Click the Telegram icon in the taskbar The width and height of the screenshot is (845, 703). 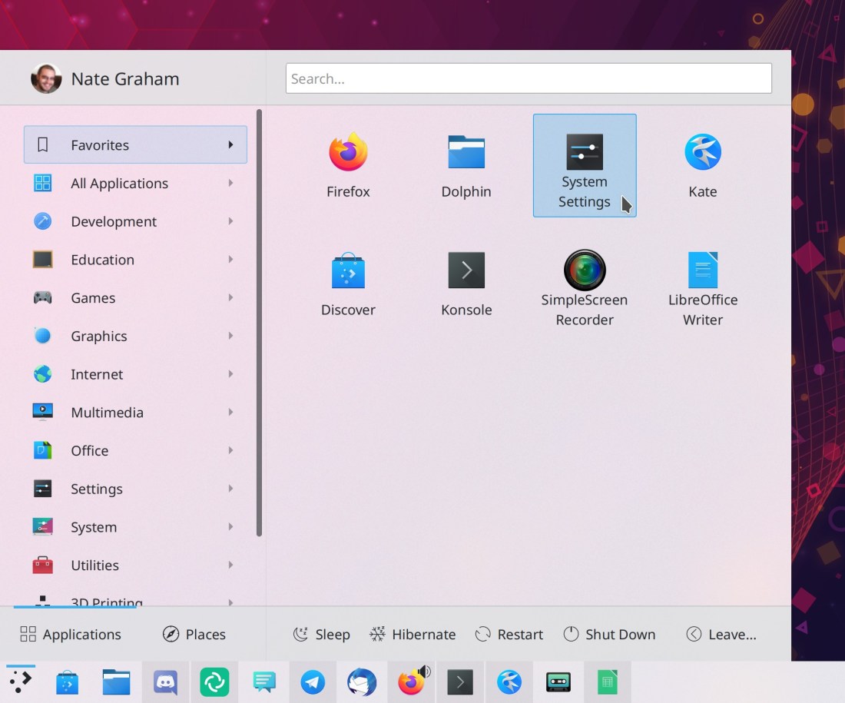[313, 681]
